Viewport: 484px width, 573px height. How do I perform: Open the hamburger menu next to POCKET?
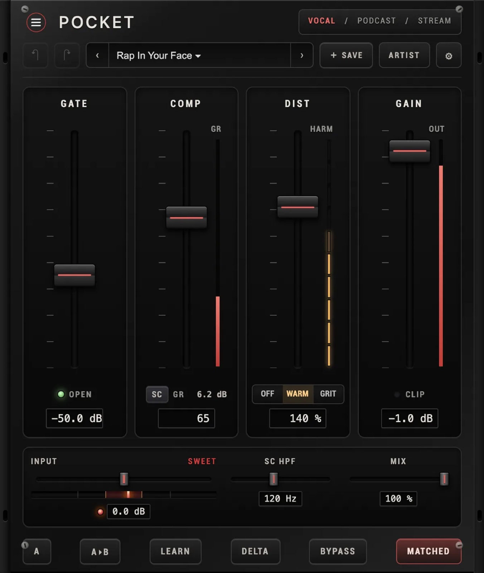coord(36,23)
